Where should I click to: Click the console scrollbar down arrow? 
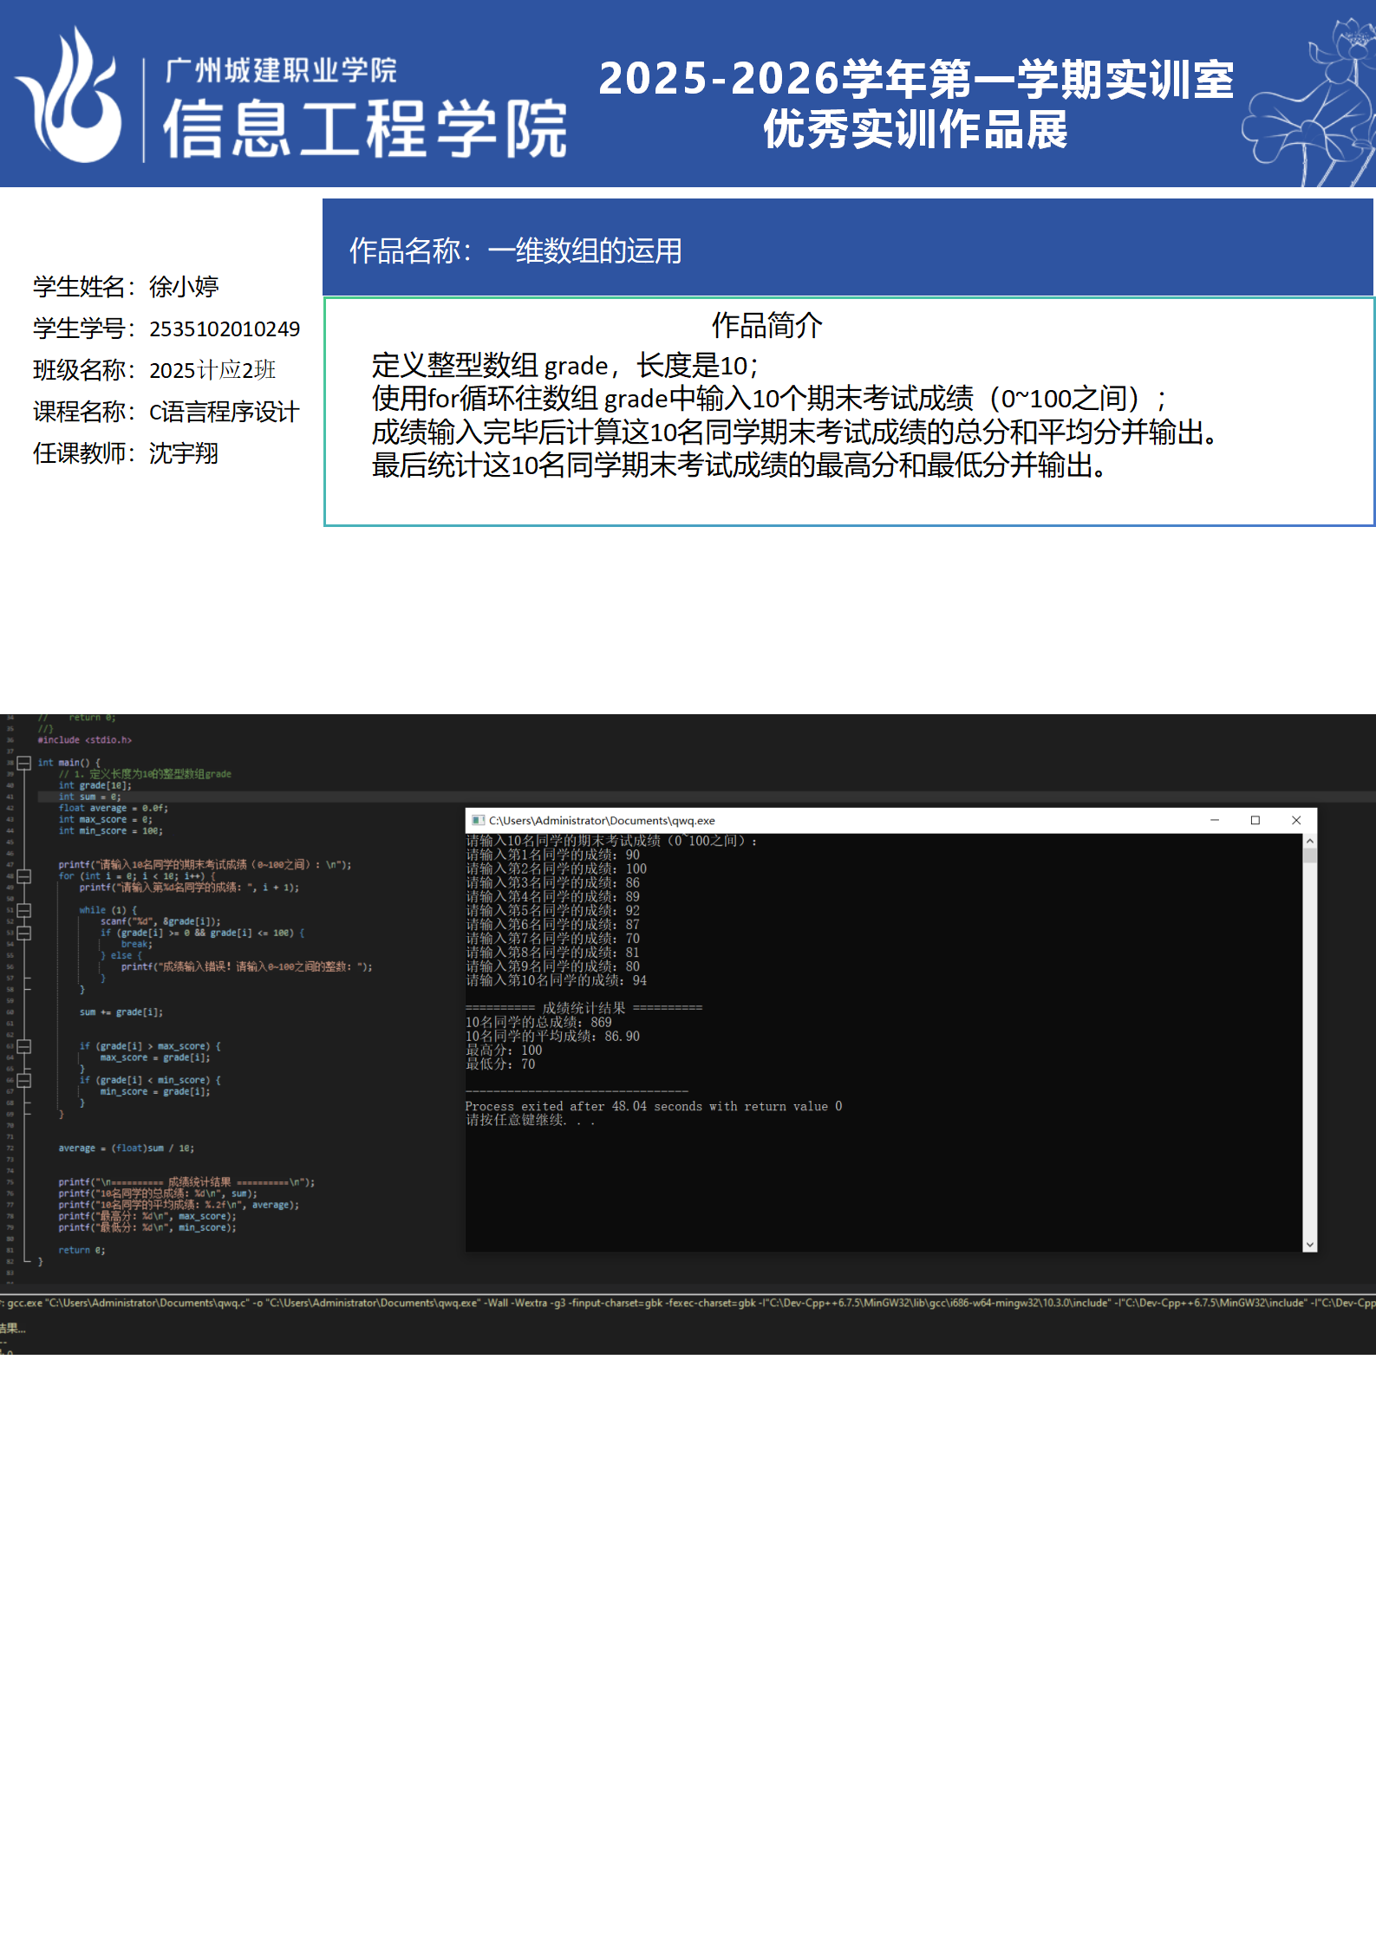pyautogui.click(x=1309, y=1245)
